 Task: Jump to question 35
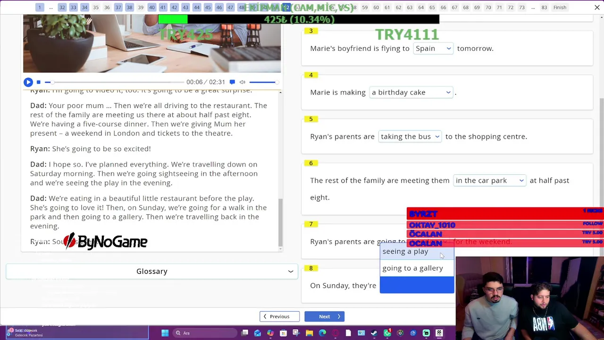pyautogui.click(x=96, y=8)
